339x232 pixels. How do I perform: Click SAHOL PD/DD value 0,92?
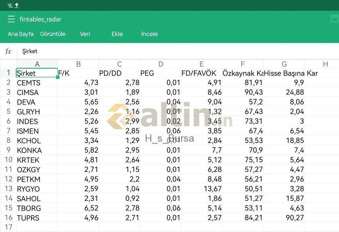pyautogui.click(x=119, y=198)
